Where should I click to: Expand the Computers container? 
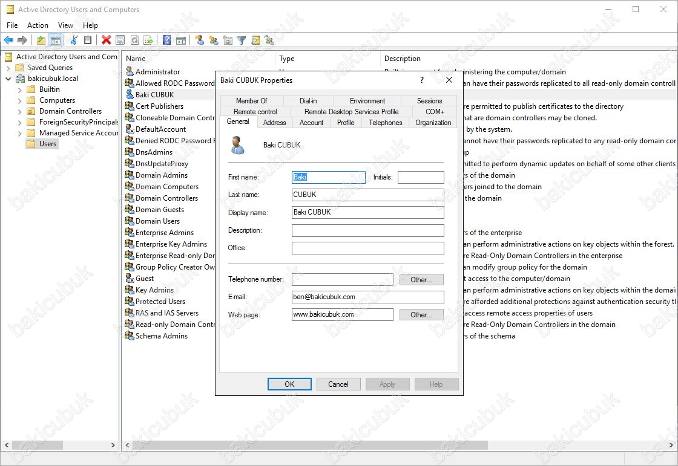tap(19, 100)
